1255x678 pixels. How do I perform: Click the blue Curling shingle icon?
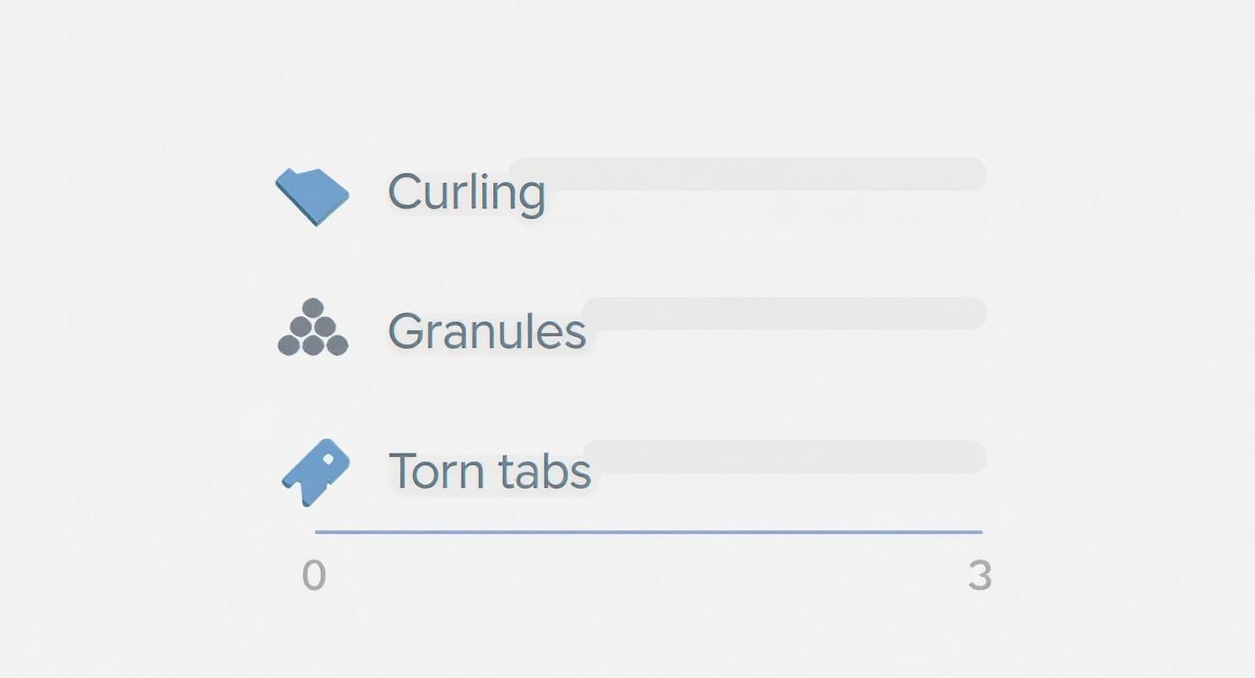tap(312, 195)
